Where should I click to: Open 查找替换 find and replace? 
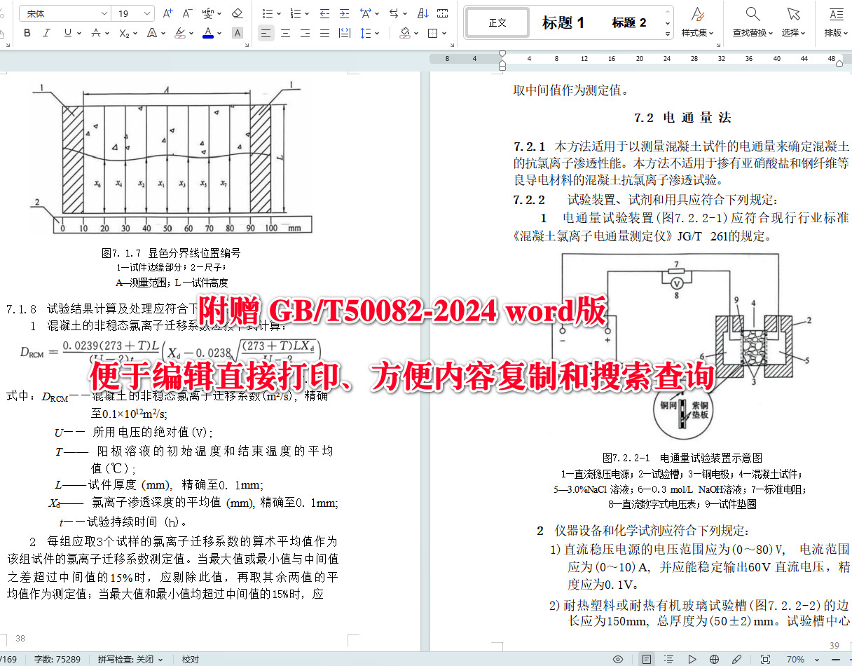tap(753, 22)
